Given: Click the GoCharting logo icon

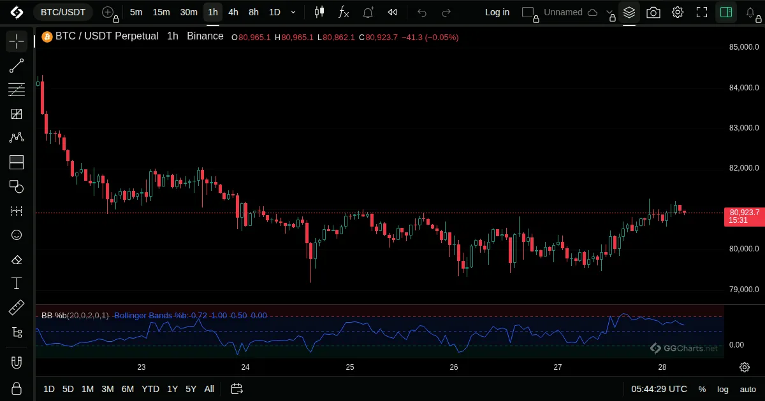Looking at the screenshot, I should 17,12.
